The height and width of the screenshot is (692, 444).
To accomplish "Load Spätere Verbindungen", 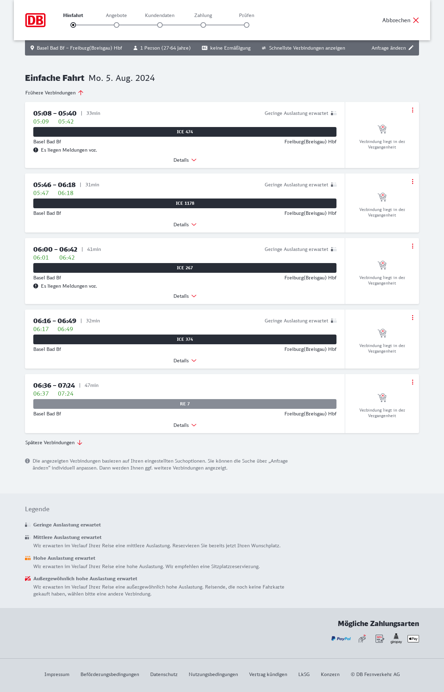I will coord(54,442).
